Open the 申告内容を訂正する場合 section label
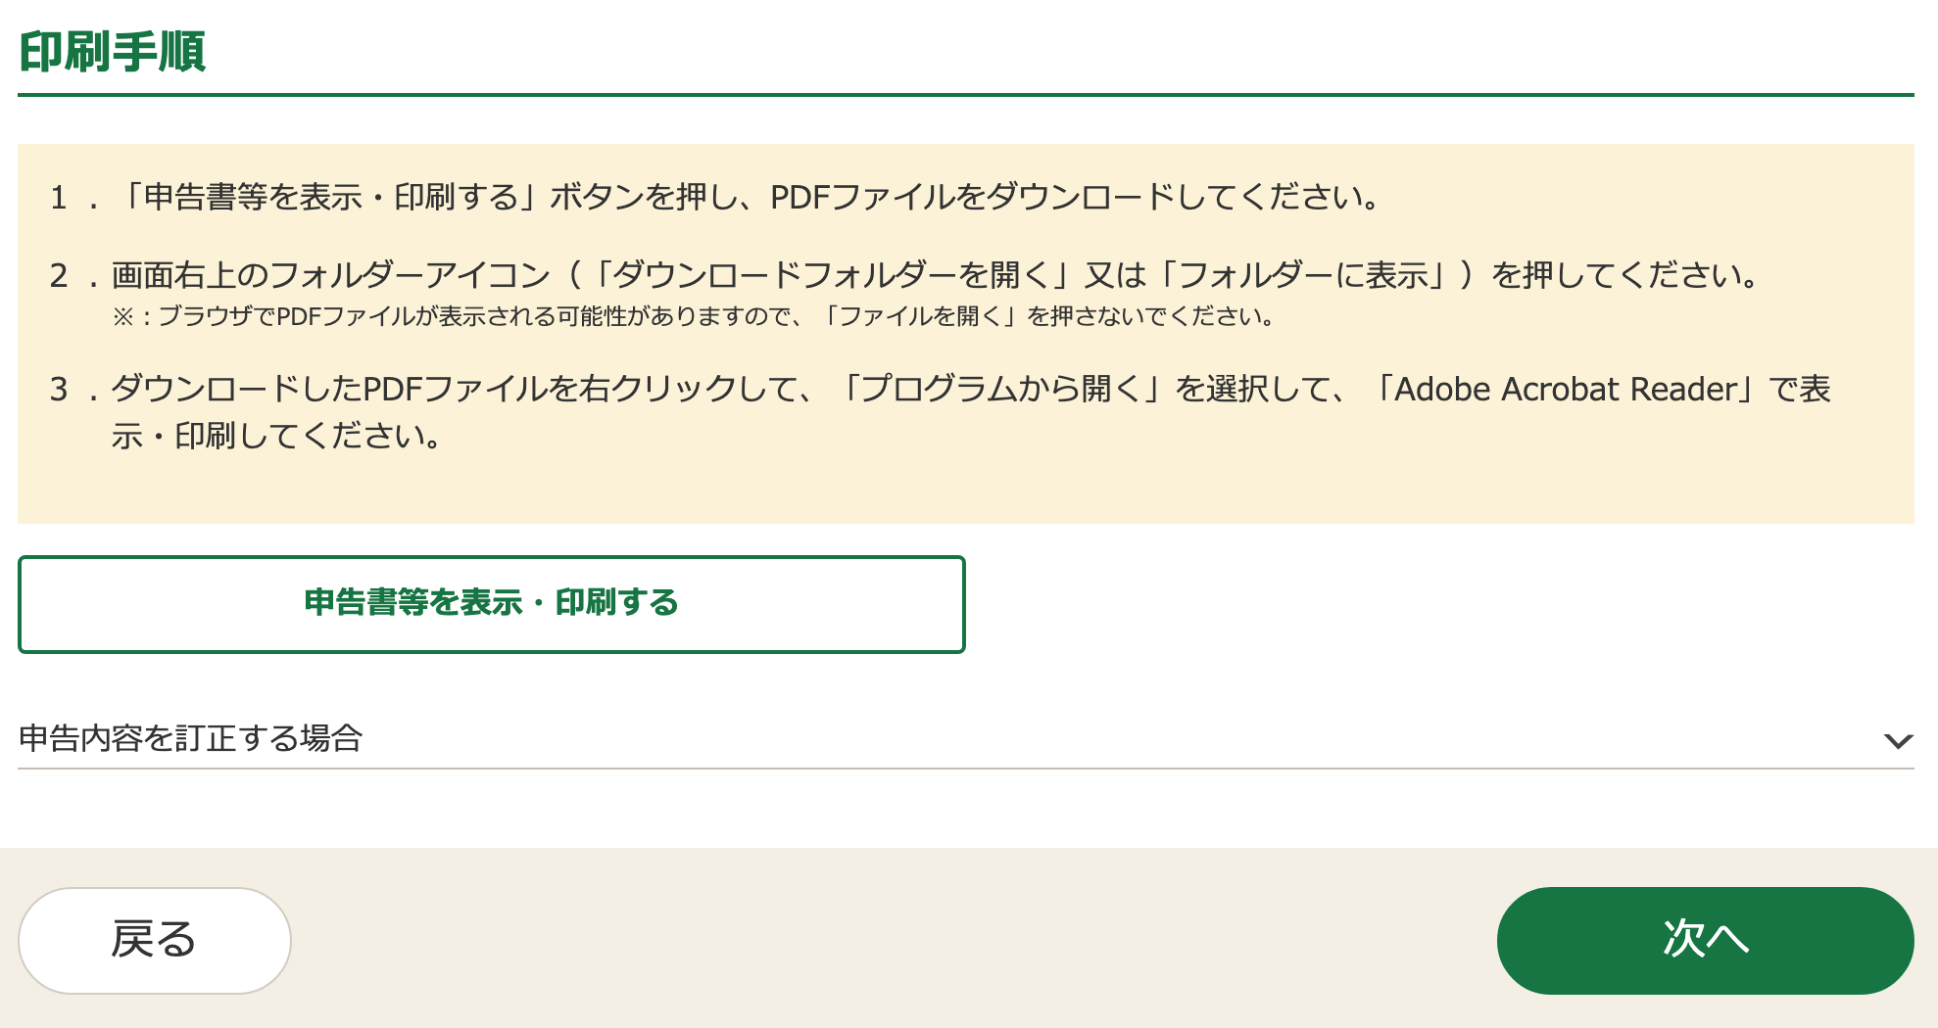This screenshot has width=1938, height=1028. 191,738
